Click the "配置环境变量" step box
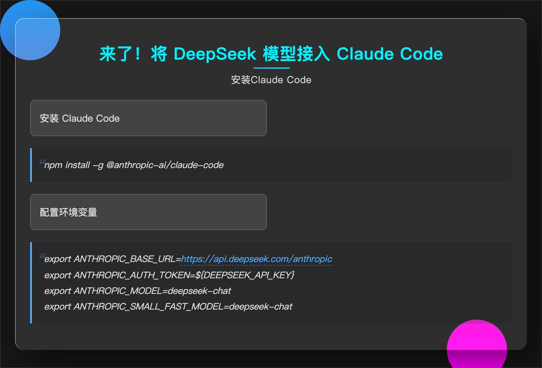This screenshot has height=368, width=542. pos(148,212)
